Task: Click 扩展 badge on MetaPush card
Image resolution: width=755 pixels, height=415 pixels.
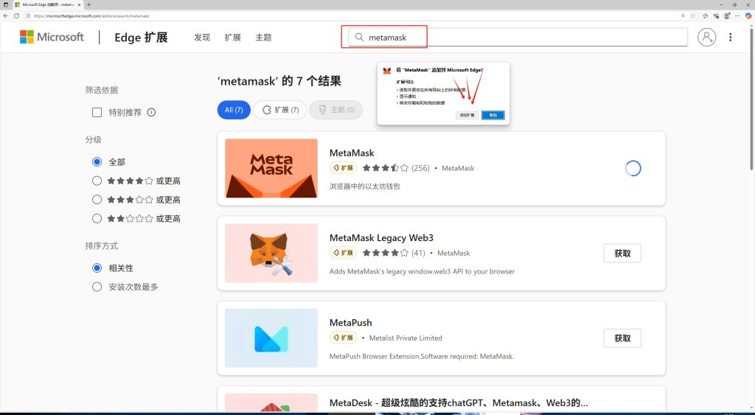Action: 344,338
